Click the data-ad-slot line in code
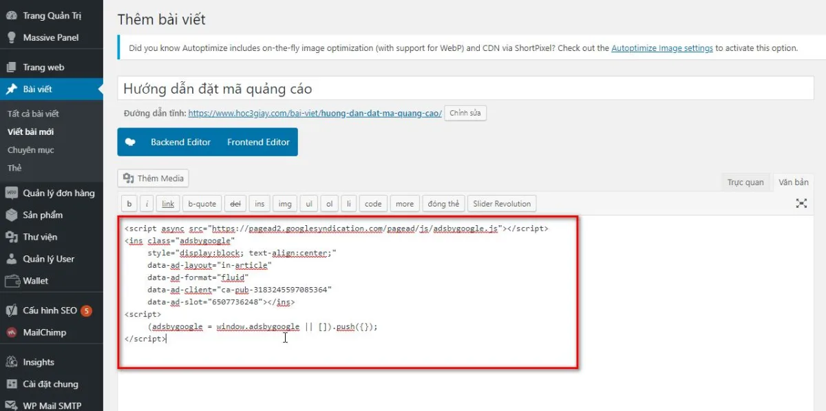 point(221,302)
